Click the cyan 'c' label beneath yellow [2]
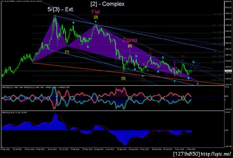The width and height of the screenshot is (233, 158). click(96, 22)
